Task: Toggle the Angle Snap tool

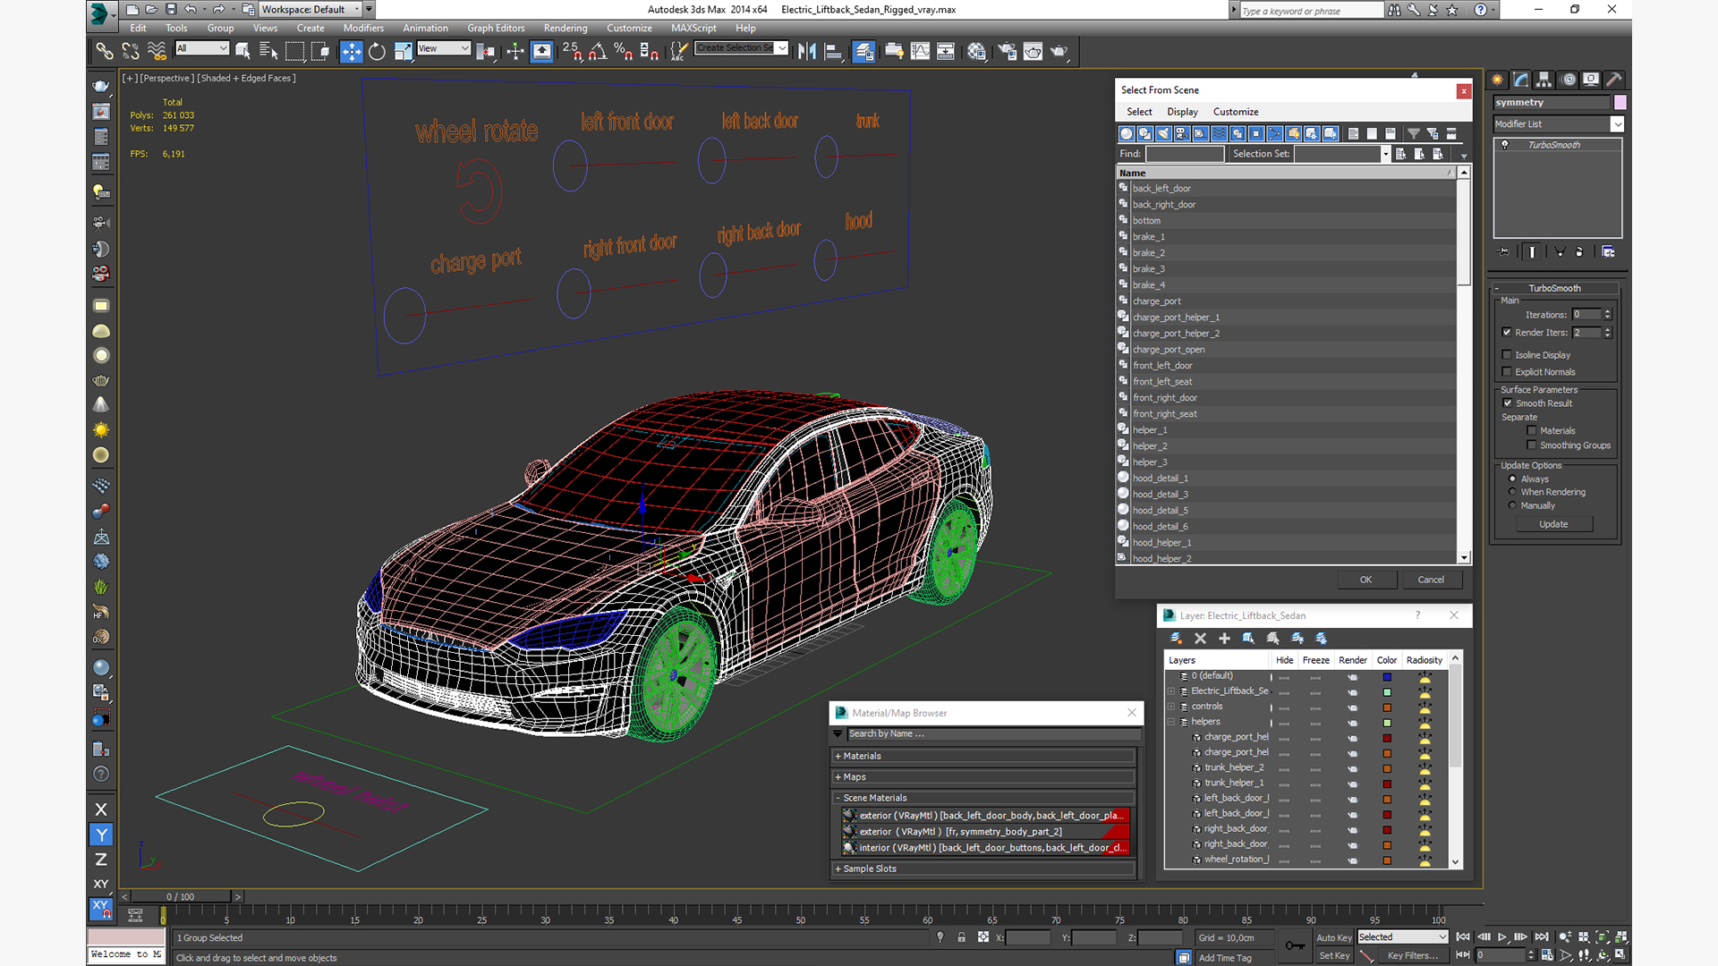Action: click(598, 51)
